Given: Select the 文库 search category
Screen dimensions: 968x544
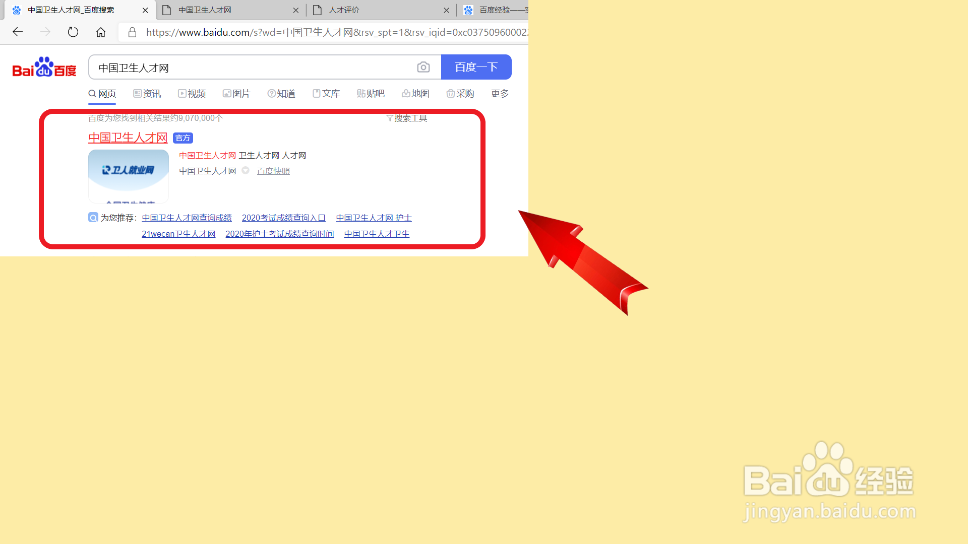Looking at the screenshot, I should [x=326, y=94].
